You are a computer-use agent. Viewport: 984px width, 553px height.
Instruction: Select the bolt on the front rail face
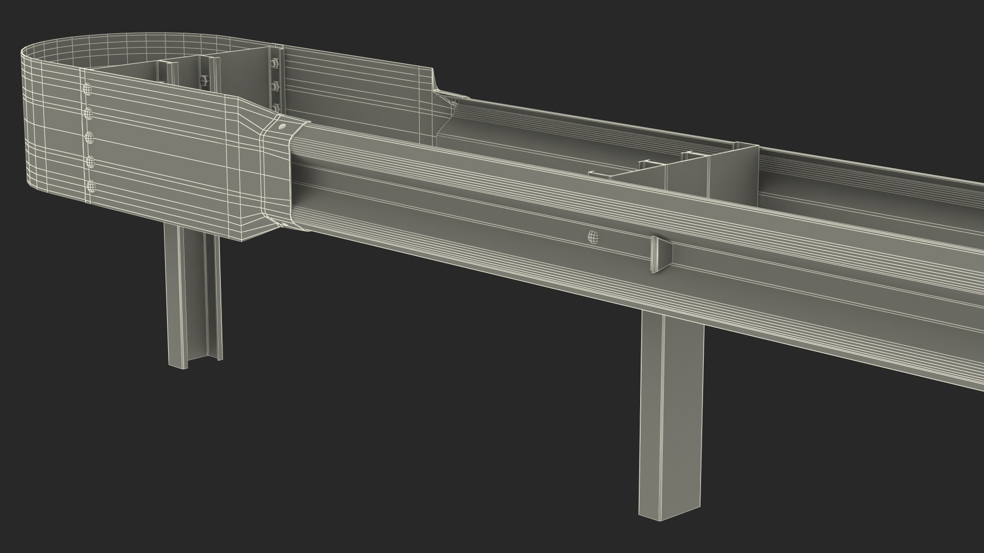click(x=593, y=237)
